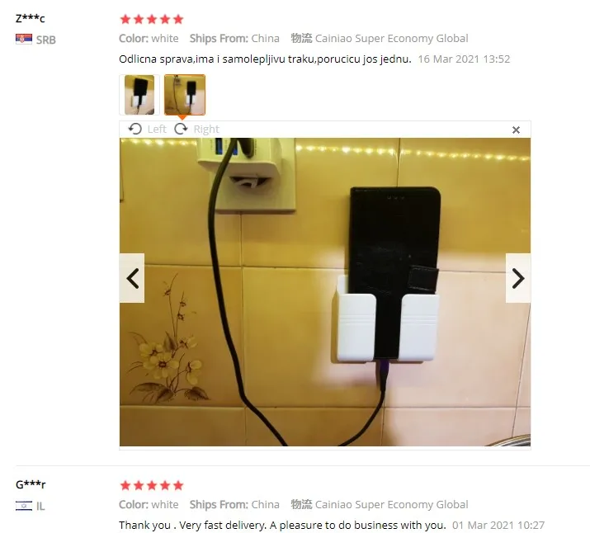Click the 'Very fast delivery' review text

pyautogui.click(x=282, y=525)
